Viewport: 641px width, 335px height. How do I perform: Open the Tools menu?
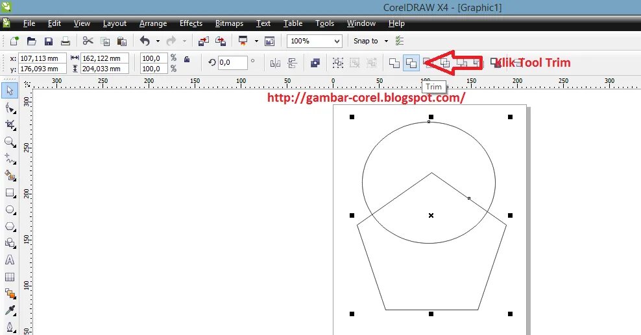[324, 23]
